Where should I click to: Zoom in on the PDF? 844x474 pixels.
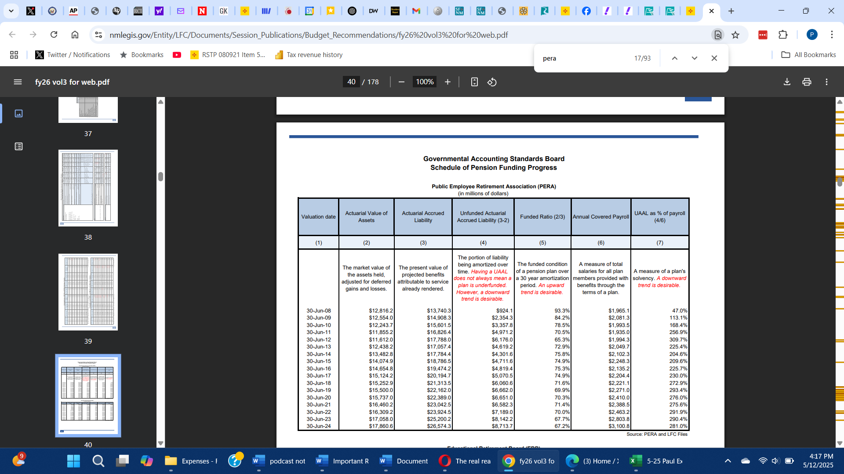point(447,82)
